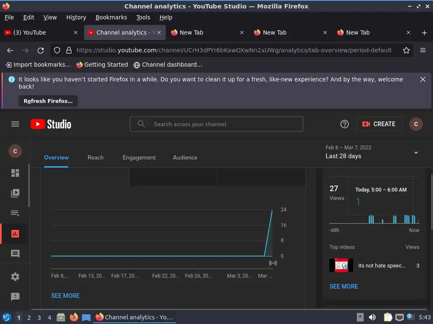Screen dimensions: 433x324
Task: Open the top video thumbnail
Action: click(341, 265)
